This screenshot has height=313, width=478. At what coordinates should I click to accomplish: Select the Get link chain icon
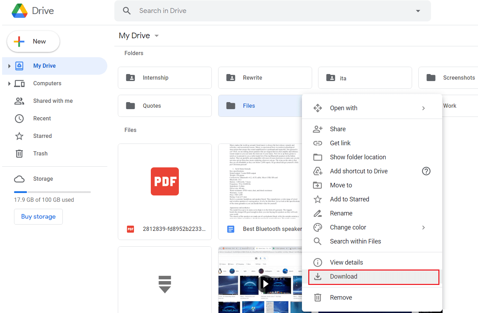[317, 143]
